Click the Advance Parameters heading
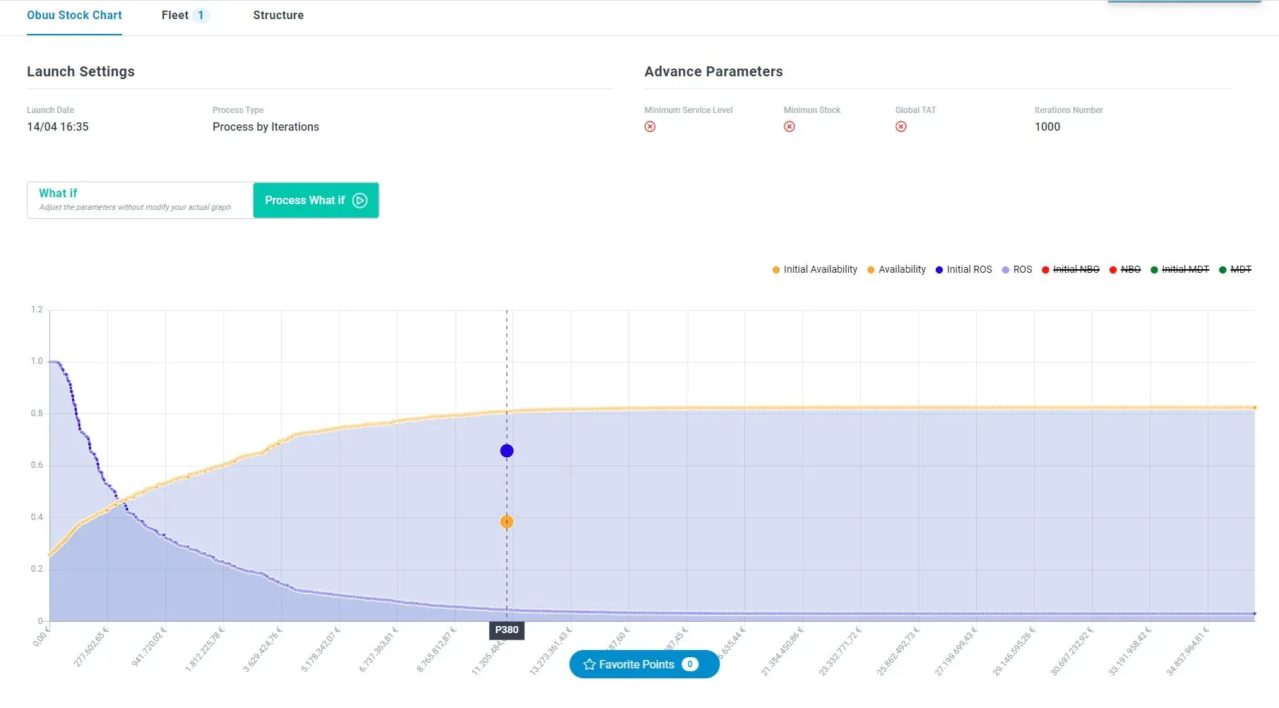Viewport: 1279px width, 708px height. coord(713,71)
